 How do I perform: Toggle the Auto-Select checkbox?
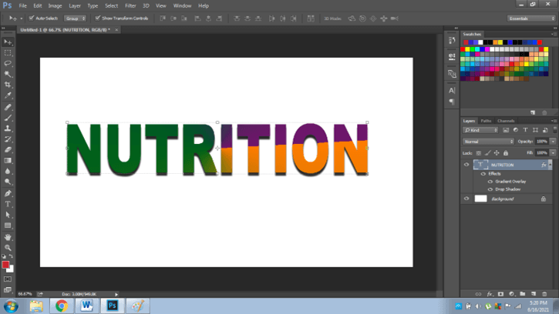pyautogui.click(x=32, y=18)
